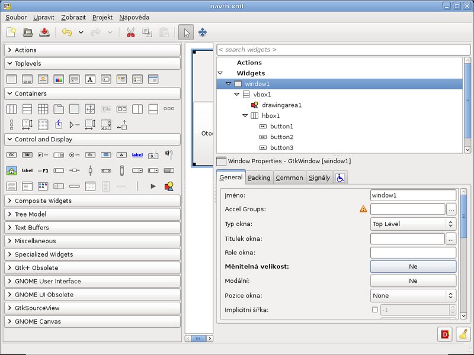Select the Radio Button widget icon
This screenshot has width=474, height=355.
tap(75, 155)
